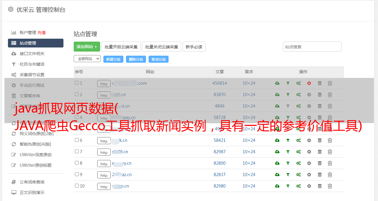Click the play icon in row 9
The width and height of the screenshot is (378, 201).
309,175
